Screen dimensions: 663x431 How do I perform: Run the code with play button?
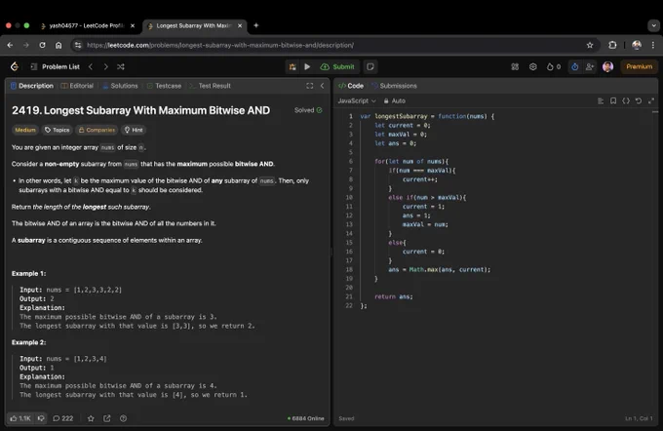(x=307, y=67)
